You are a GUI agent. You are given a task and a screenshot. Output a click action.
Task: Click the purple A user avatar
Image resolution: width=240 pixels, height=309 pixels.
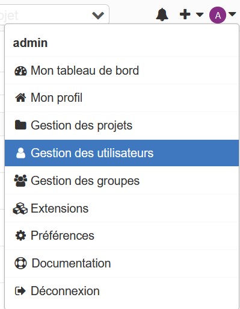pos(218,15)
